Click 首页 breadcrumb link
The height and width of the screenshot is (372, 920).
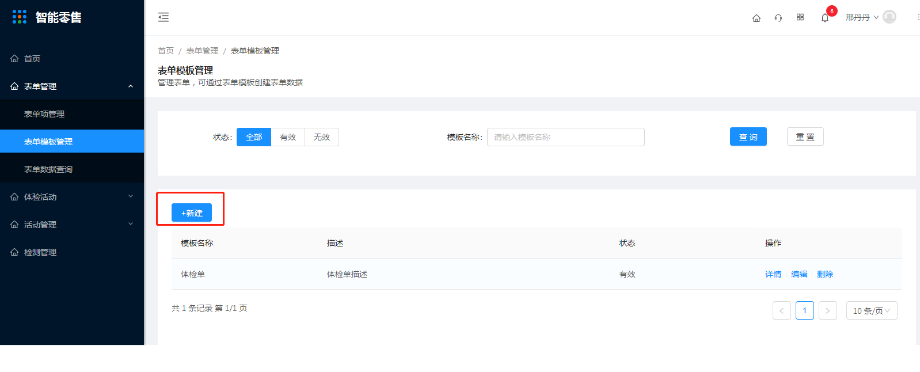(x=166, y=51)
